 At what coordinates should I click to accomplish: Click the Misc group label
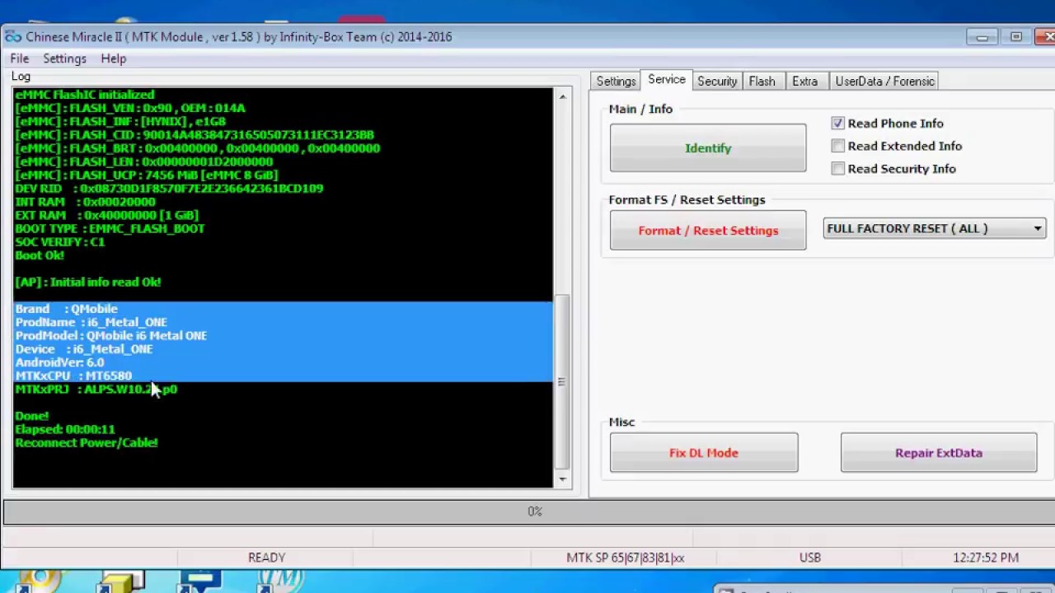pyautogui.click(x=621, y=422)
